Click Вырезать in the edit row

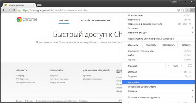click(x=151, y=45)
